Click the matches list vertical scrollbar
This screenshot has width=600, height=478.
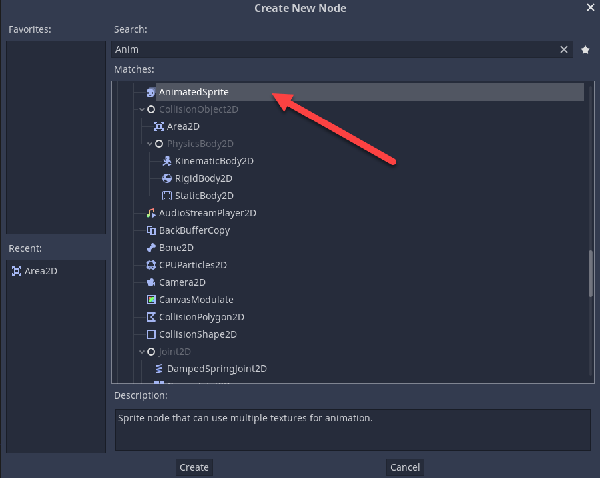click(590, 273)
